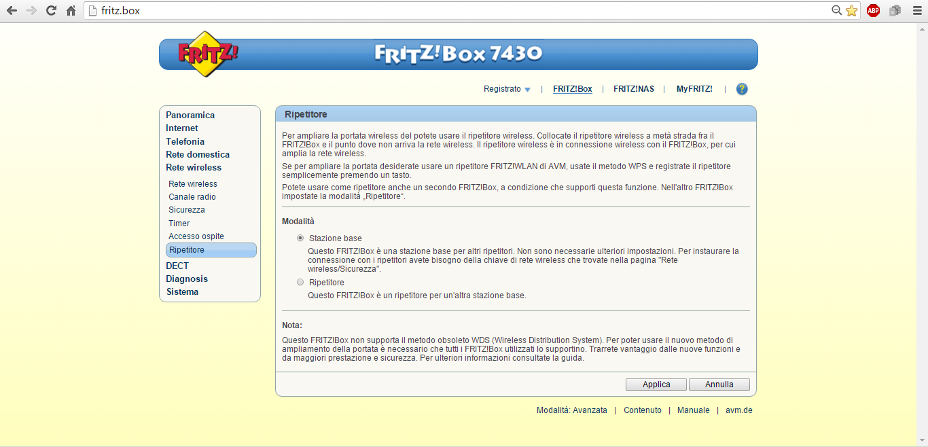Open the Manuale footer link
Image resolution: width=928 pixels, height=447 pixels.
[x=693, y=410]
